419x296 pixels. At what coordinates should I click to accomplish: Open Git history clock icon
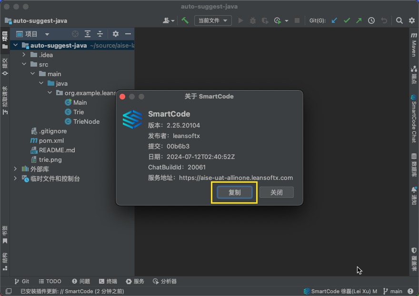pyautogui.click(x=371, y=20)
